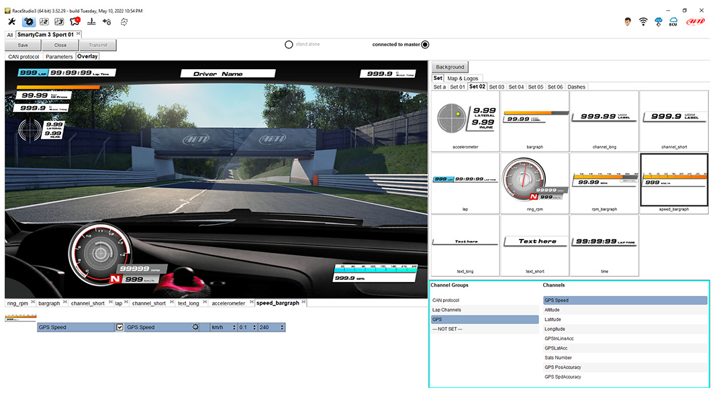Select the connected to master radio button
719x400 pixels.
click(425, 45)
